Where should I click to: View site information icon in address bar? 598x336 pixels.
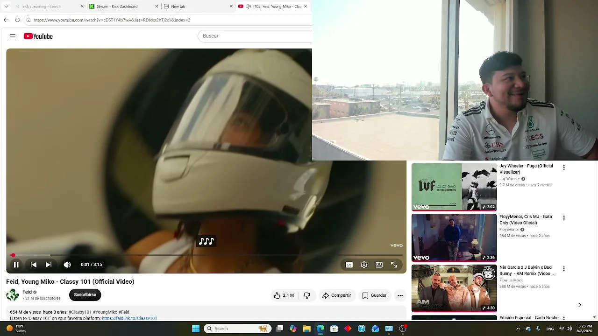[28, 20]
